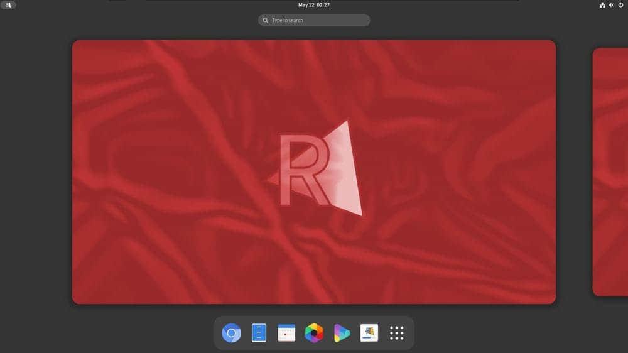Screen dimensions: 628x353
Task: Click the Activities button in the top-left corner
Action: [9, 5]
